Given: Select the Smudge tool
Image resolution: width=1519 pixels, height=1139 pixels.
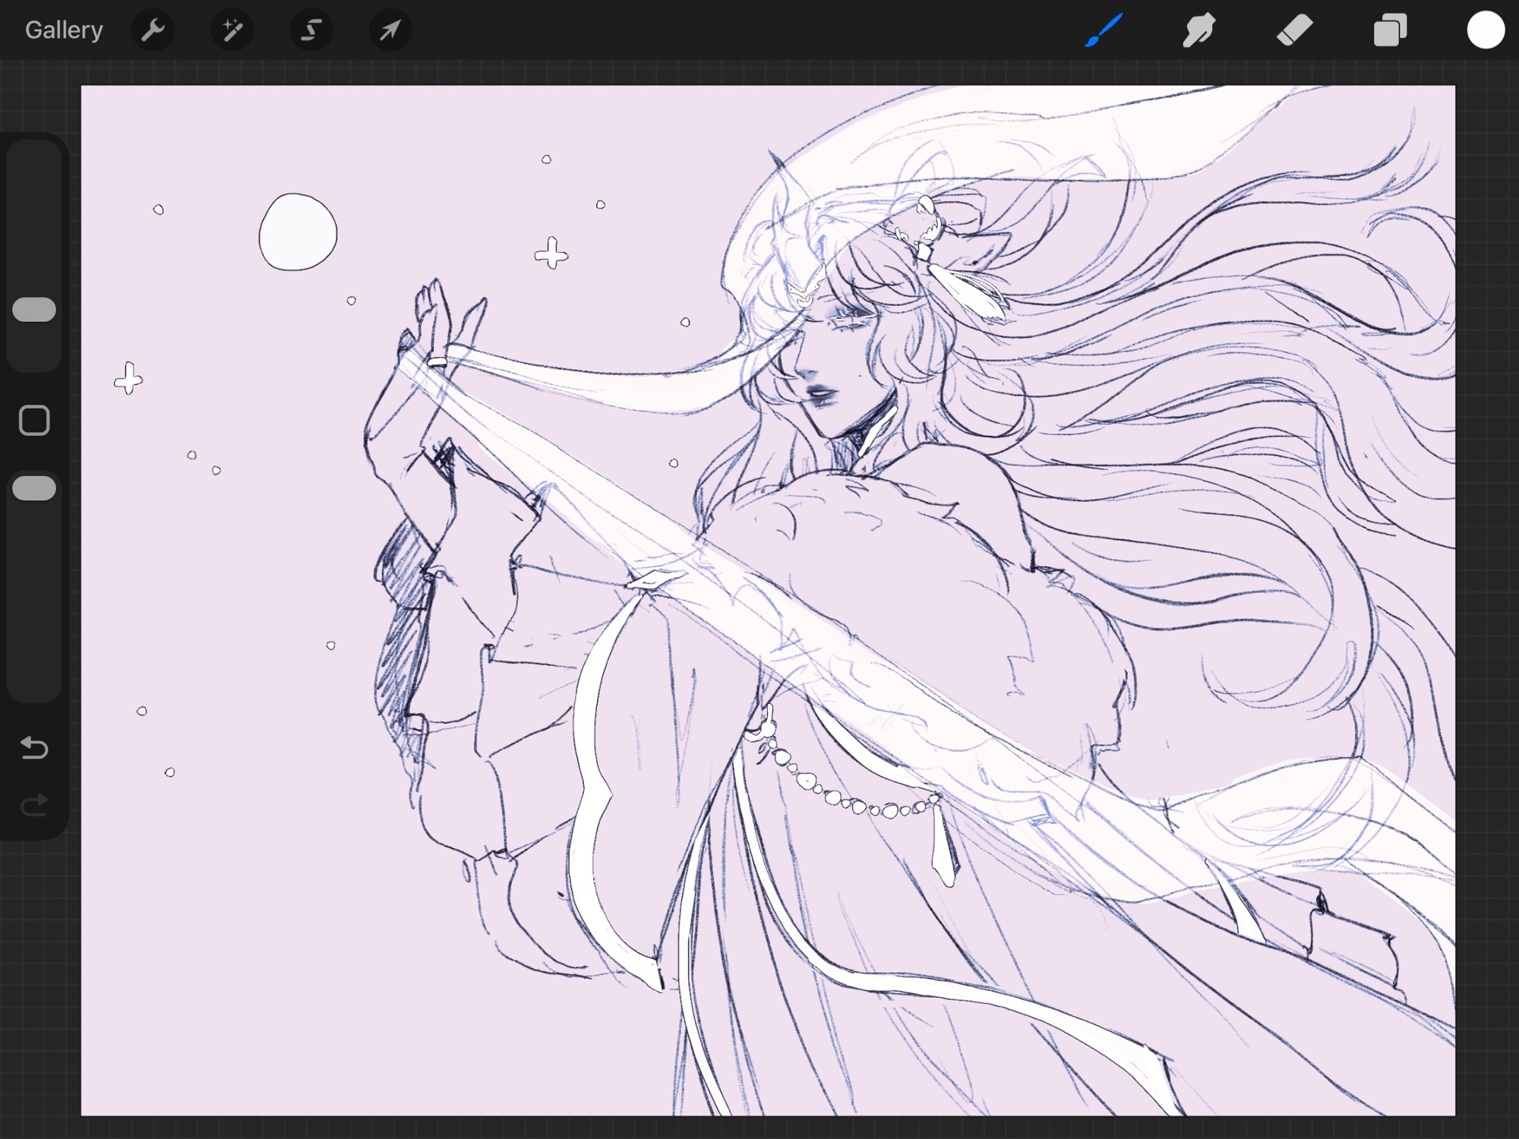Looking at the screenshot, I should (1198, 30).
